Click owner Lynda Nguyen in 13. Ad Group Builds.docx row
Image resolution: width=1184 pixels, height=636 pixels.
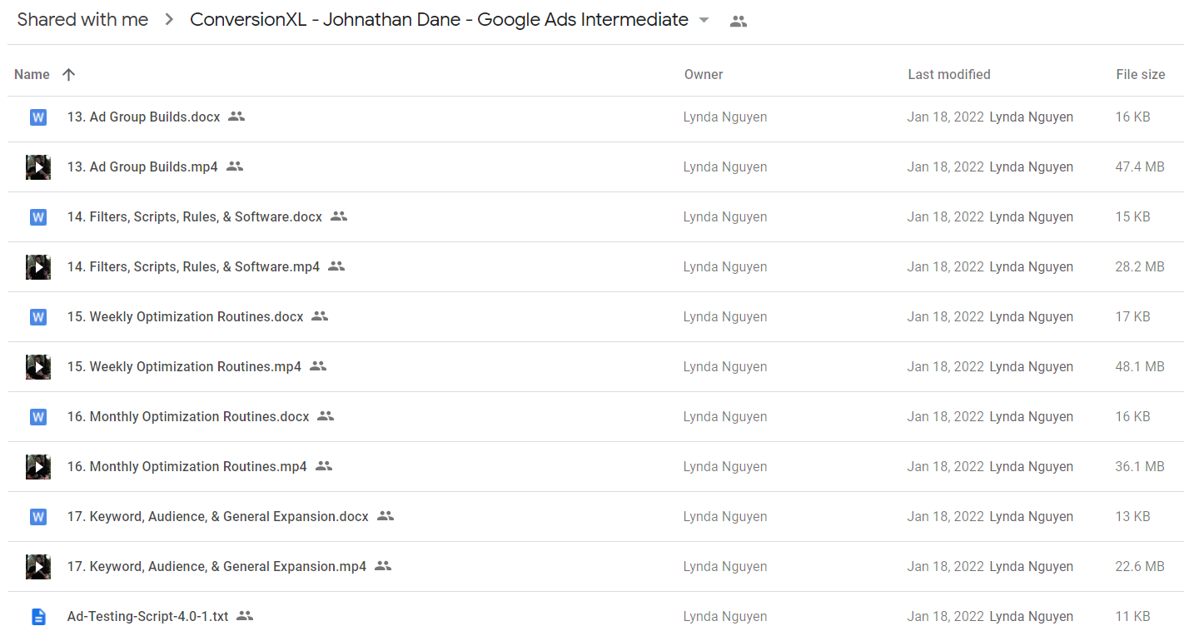(725, 117)
